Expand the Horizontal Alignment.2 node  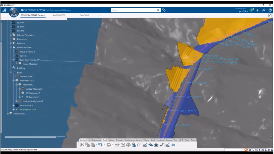coord(17,101)
